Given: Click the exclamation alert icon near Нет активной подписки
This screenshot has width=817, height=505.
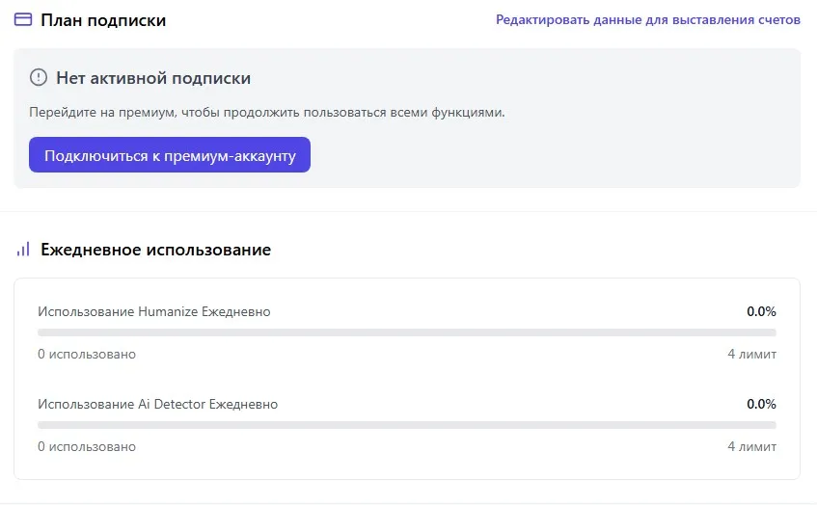Looking at the screenshot, I should point(39,77).
